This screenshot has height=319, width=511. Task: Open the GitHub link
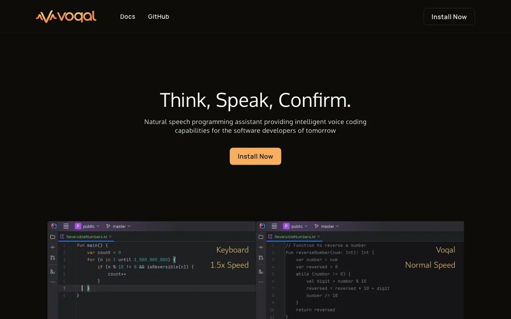[158, 17]
